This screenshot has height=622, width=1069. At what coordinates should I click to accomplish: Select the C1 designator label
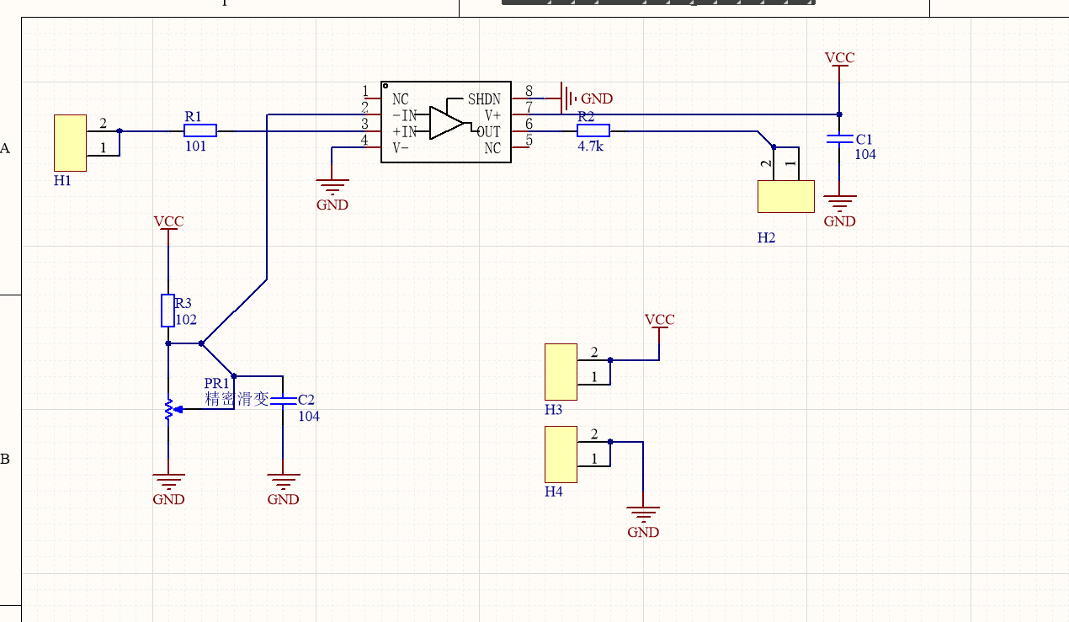[864, 140]
